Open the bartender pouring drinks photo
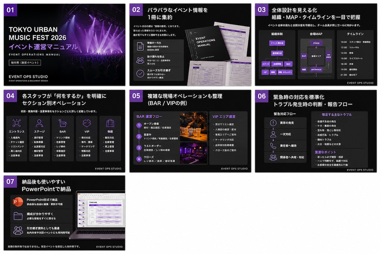This screenshot has width=381, height=254. point(194,126)
